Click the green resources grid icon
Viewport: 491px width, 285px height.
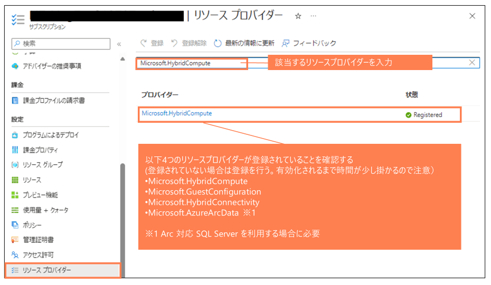15,180
